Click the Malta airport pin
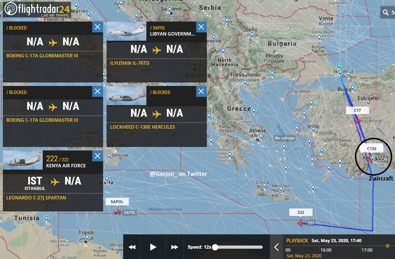Screen dimensions: 395x259 tap(107, 179)
